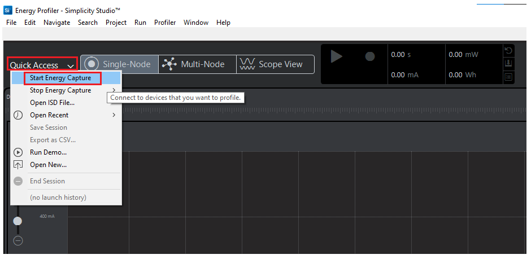
Task: Click Open New... in the Quick Access menu
Action: (x=48, y=165)
